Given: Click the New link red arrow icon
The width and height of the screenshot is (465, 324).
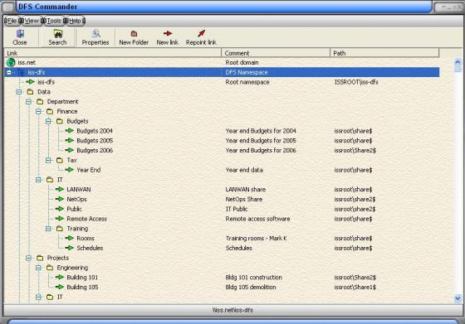Looking at the screenshot, I should [168, 33].
